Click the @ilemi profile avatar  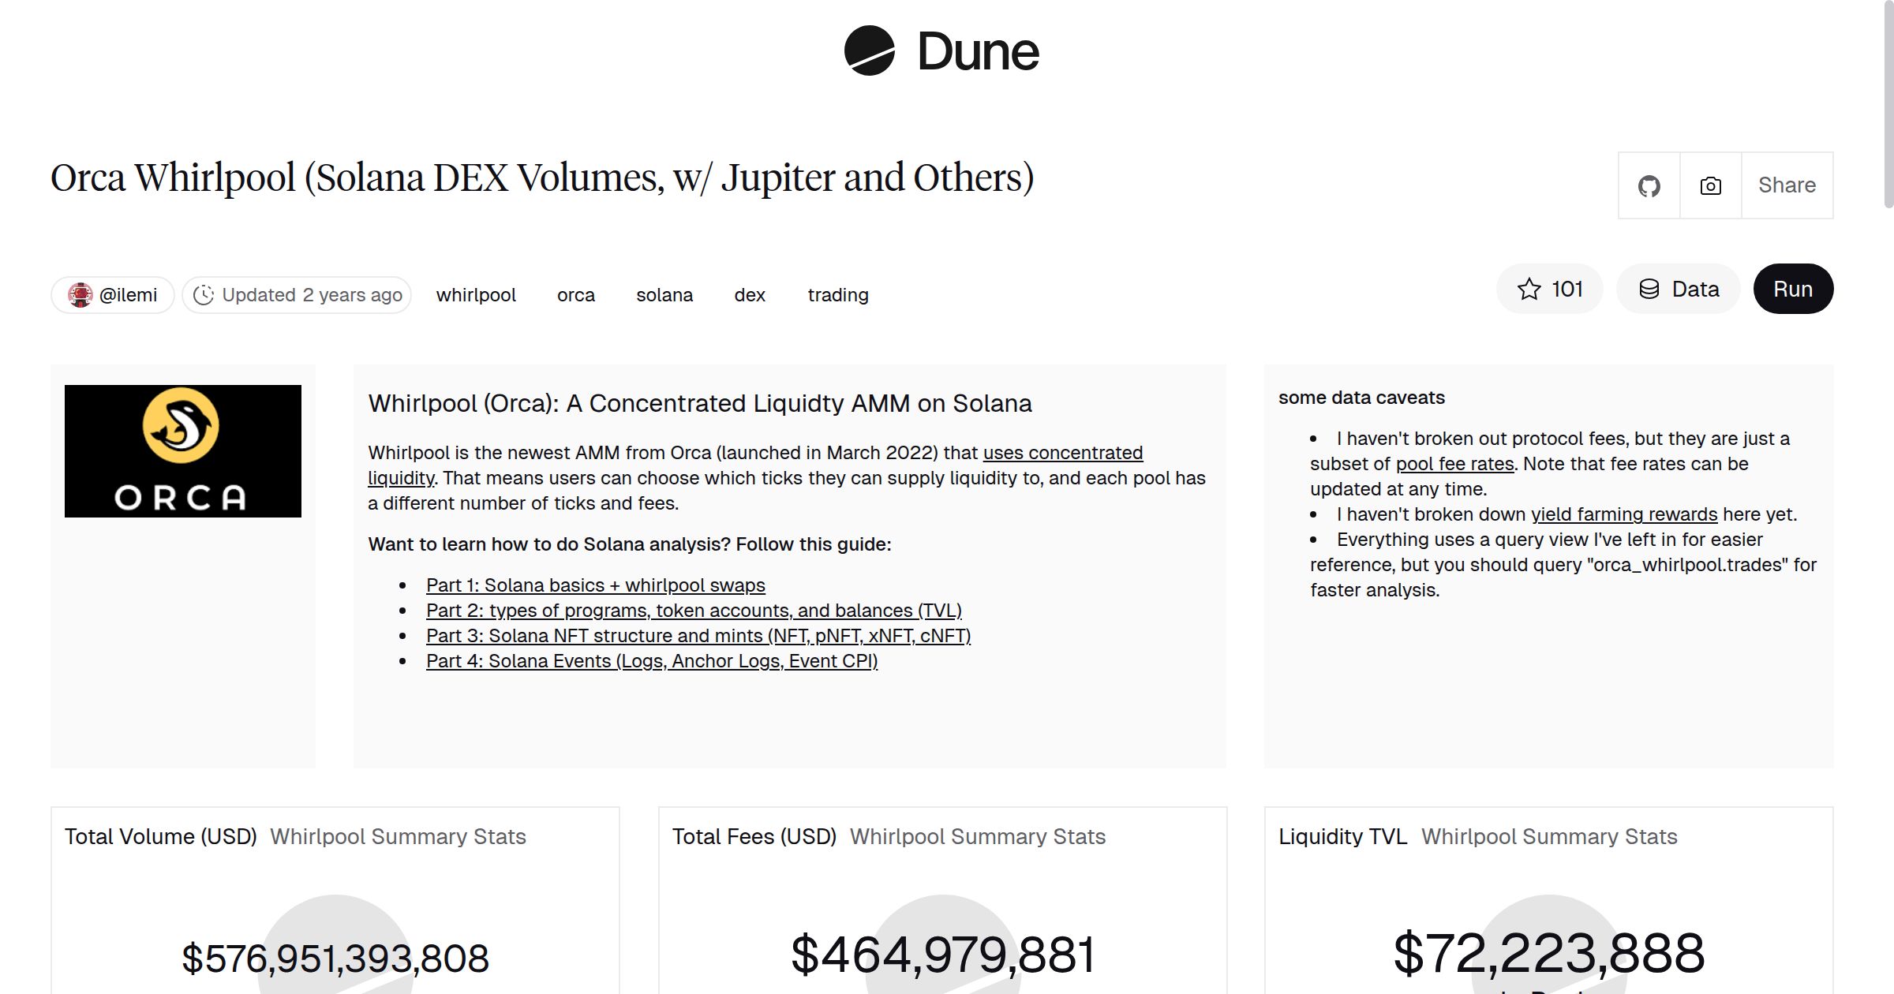click(x=82, y=294)
